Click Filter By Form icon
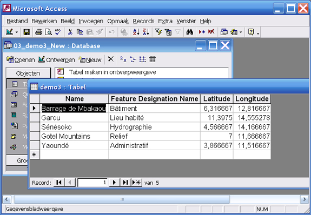The image size is (311, 215). click(x=168, y=32)
